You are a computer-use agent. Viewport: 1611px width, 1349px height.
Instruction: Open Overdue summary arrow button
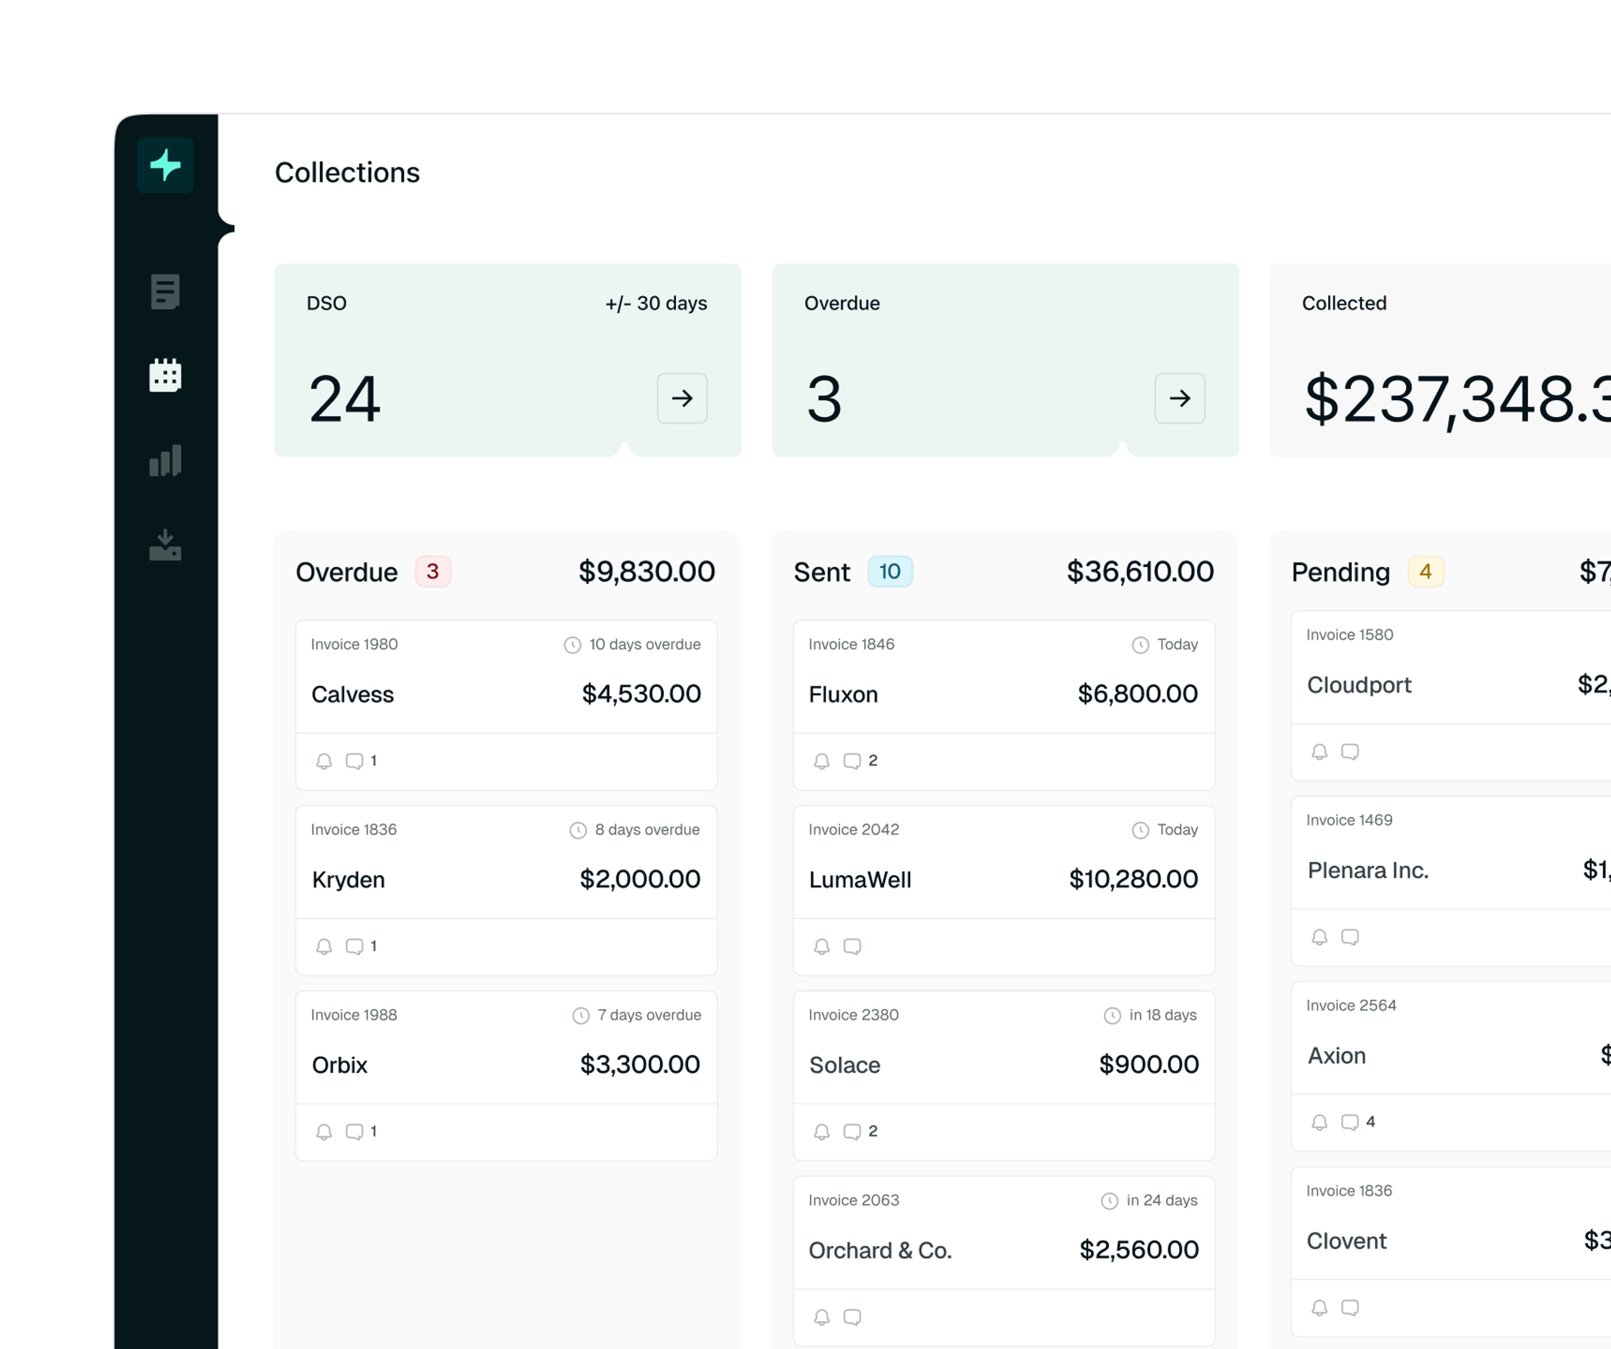tap(1180, 398)
